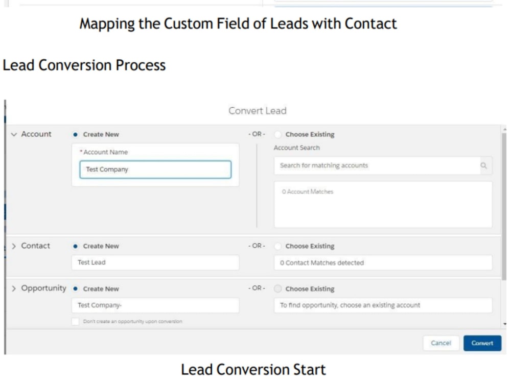Image resolution: width=511 pixels, height=383 pixels.
Task: Click the Test Lead contact name field
Action: (155, 262)
